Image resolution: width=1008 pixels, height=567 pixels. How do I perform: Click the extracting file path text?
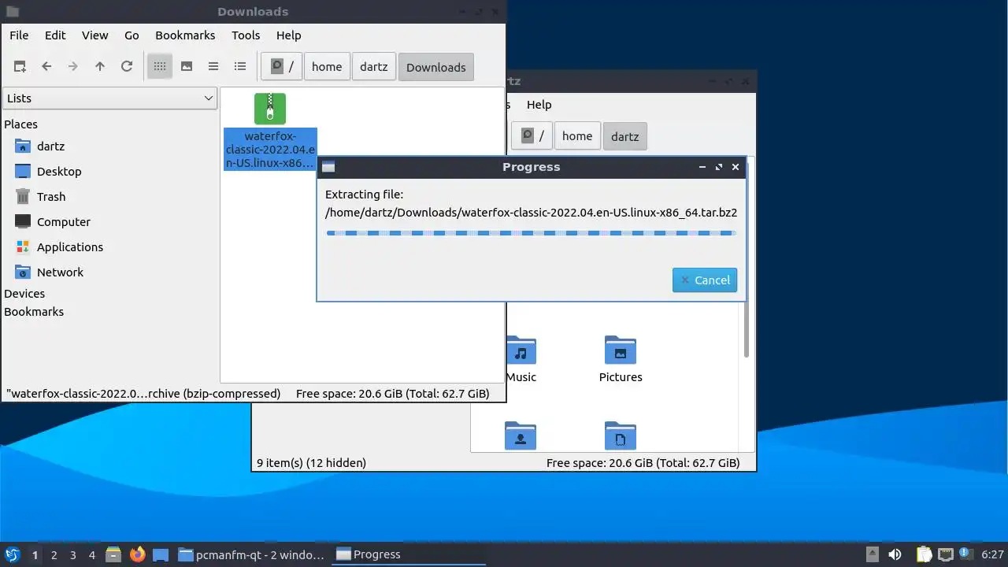(532, 212)
